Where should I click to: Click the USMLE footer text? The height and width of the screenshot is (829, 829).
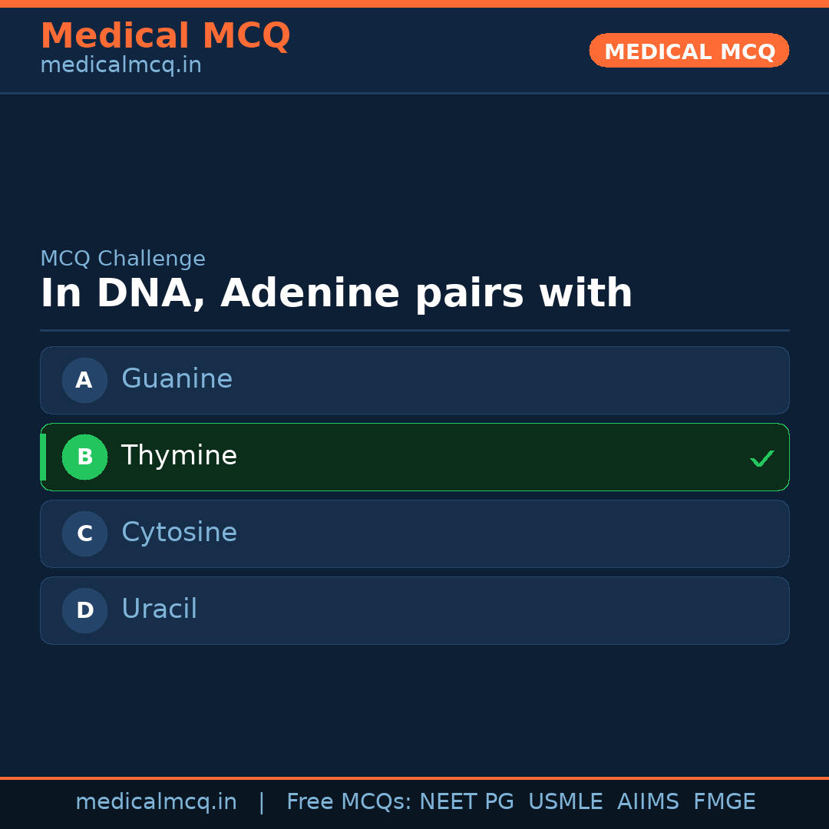click(566, 802)
